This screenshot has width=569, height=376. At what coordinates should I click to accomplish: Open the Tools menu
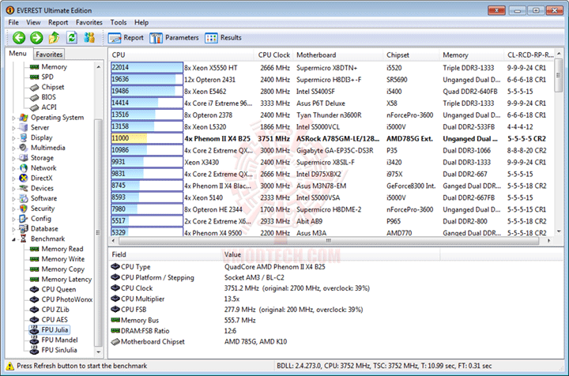point(119,22)
